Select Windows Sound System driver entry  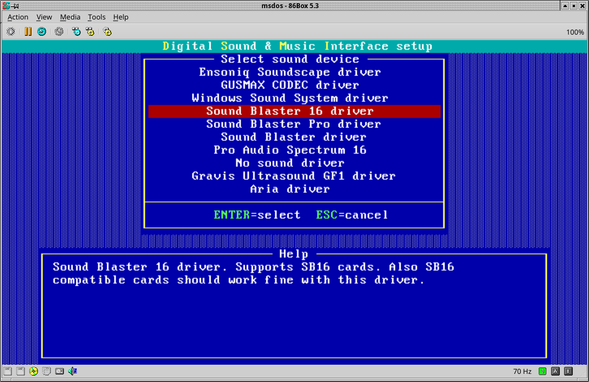(x=290, y=98)
